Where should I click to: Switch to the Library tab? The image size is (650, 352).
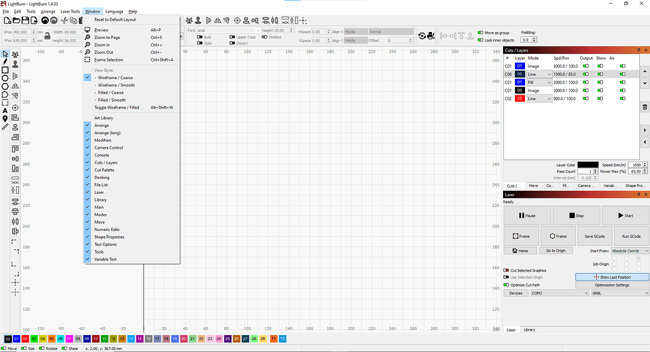tap(529, 329)
